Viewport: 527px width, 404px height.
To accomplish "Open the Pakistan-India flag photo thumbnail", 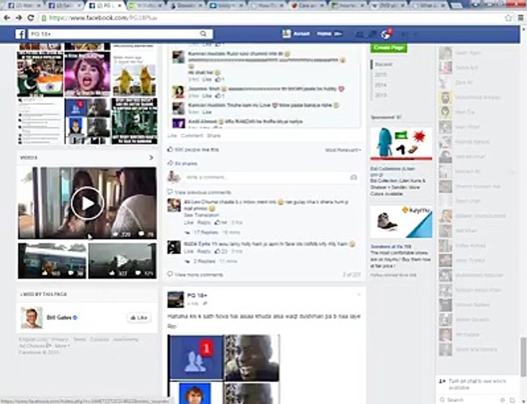I will 40,74.
